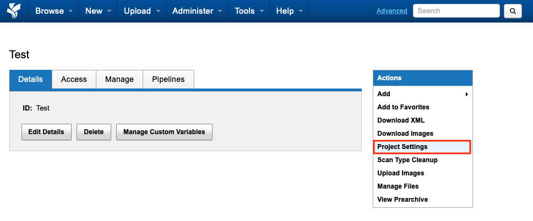Click the Delete project button

tap(94, 132)
